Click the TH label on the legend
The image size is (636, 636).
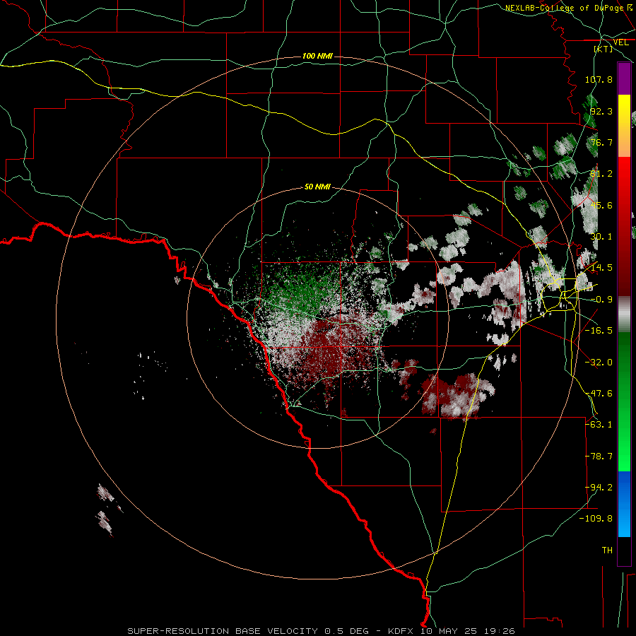coord(607,550)
